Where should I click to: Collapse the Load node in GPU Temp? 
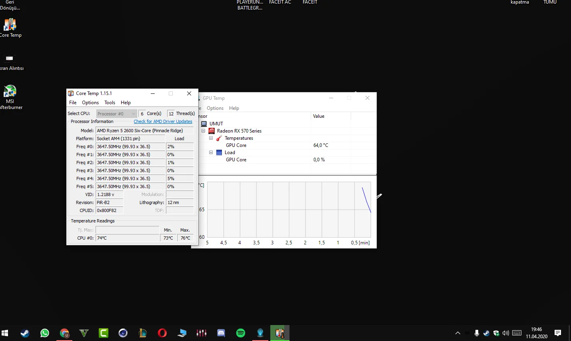[211, 153]
